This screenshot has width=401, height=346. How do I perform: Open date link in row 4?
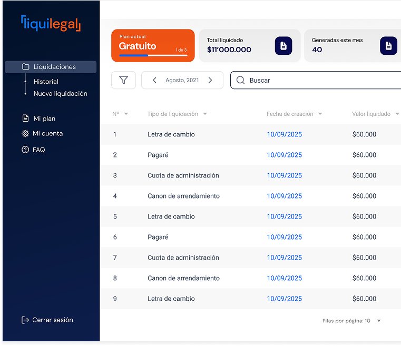tap(285, 196)
